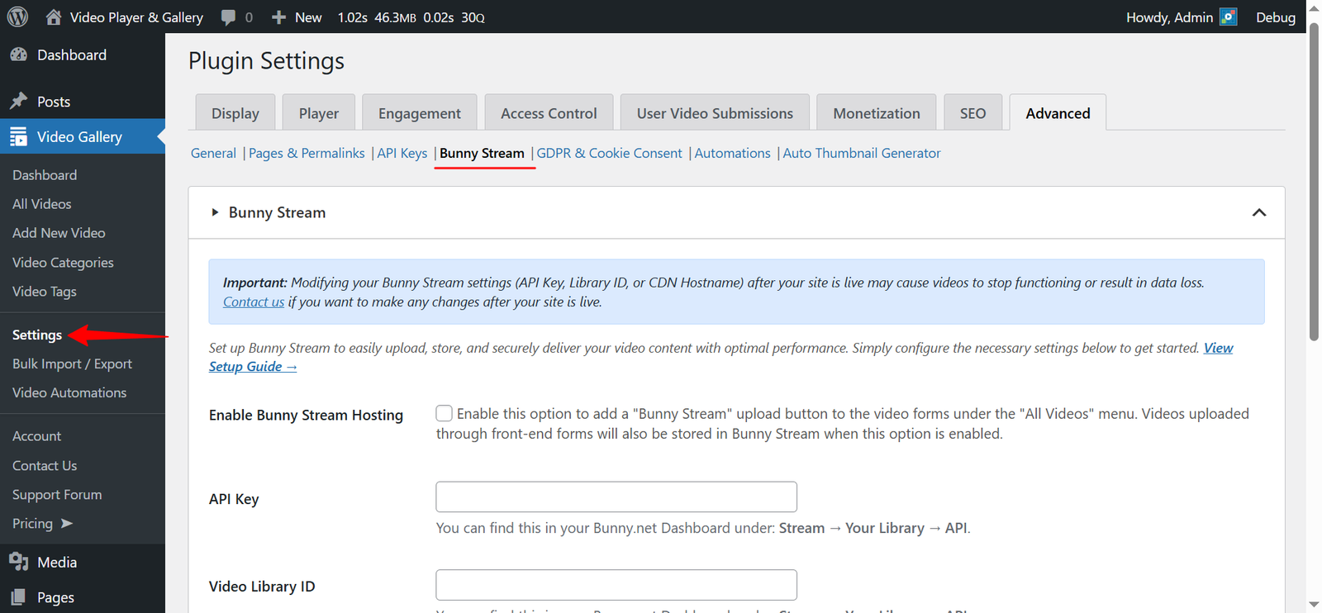
Task: Select the Bunny Stream sub-section
Action: 482,153
